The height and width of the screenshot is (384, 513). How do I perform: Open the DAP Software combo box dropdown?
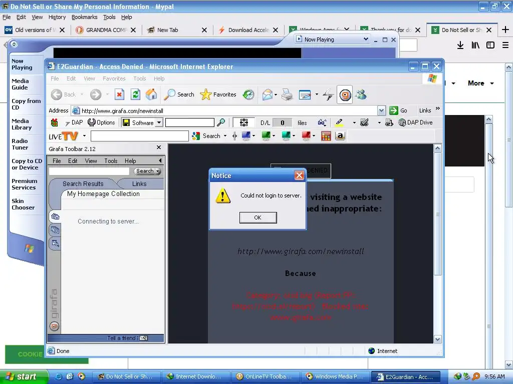[x=159, y=123]
